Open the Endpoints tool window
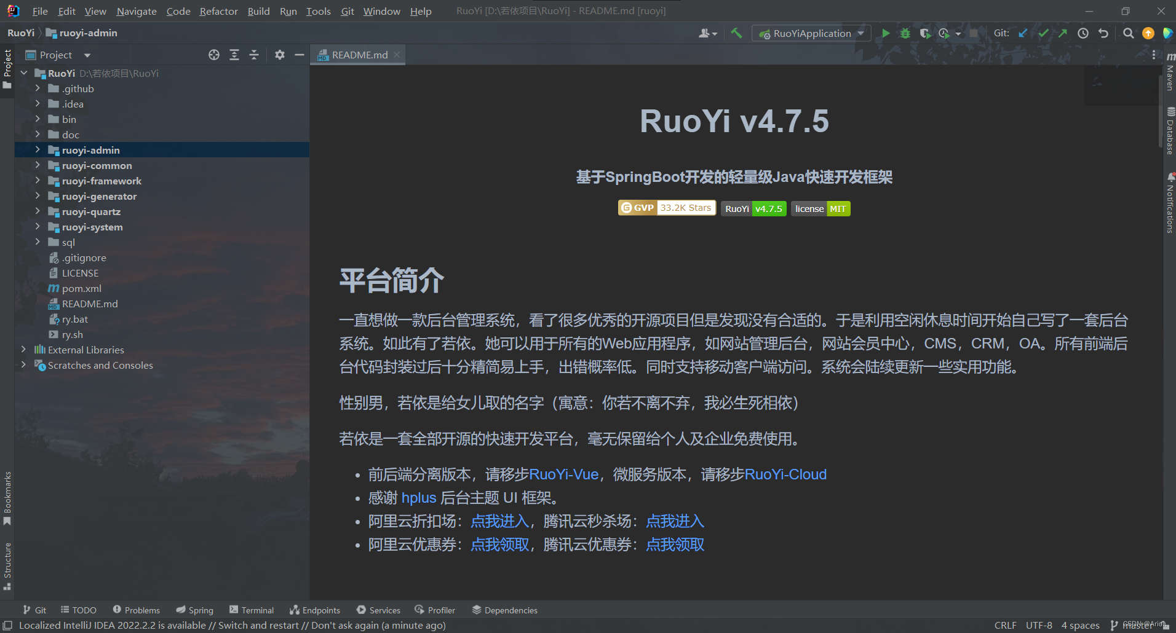 click(x=315, y=610)
